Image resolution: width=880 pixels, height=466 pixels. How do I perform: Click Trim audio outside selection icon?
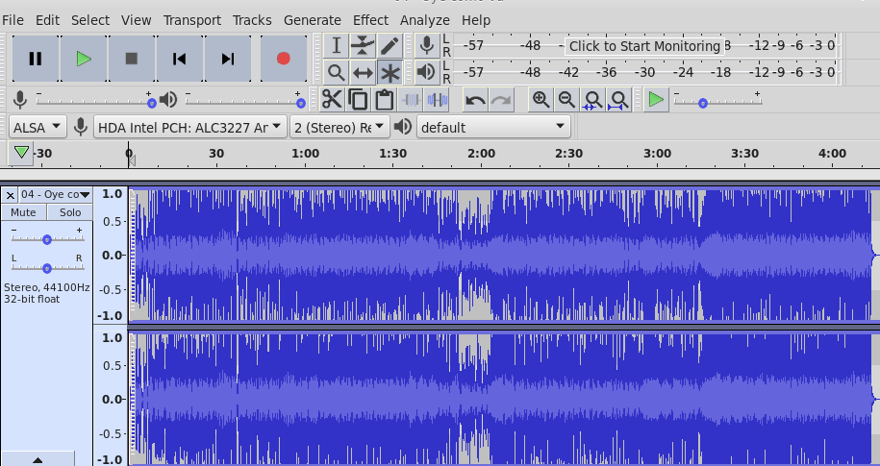pos(411,100)
